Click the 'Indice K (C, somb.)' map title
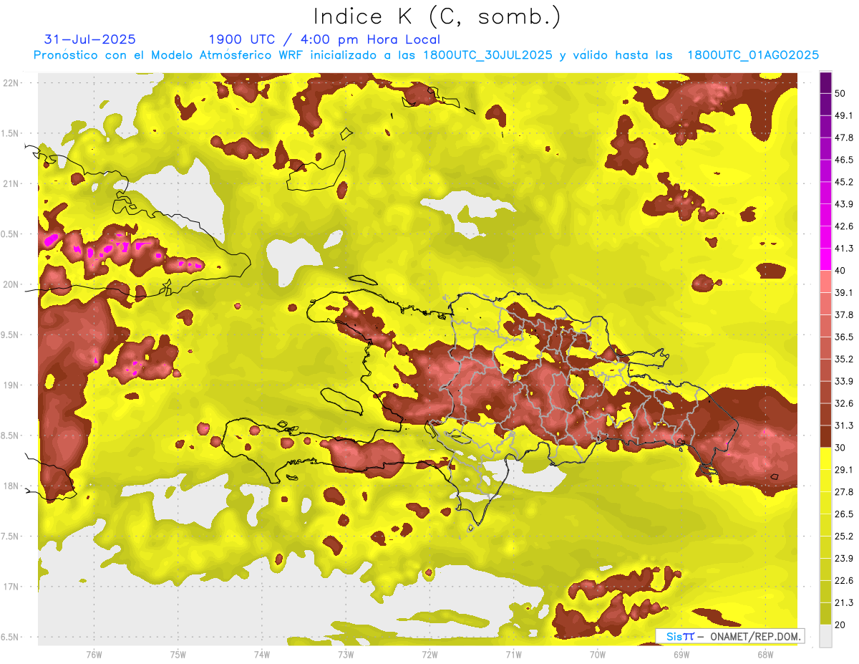 coord(437,16)
